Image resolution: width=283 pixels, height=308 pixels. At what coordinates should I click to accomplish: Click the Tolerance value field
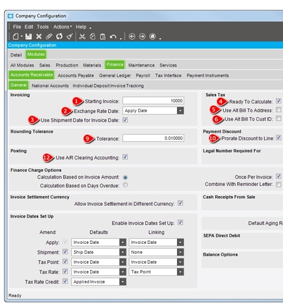pyautogui.click(x=153, y=138)
